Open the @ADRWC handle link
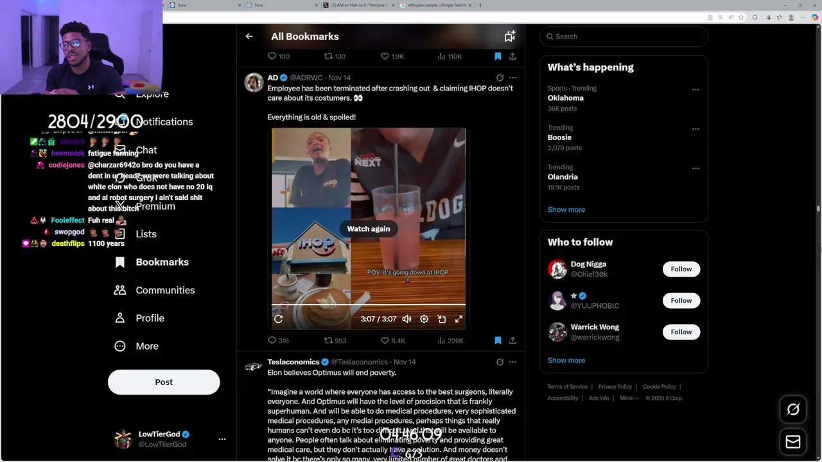The image size is (822, 462). [x=308, y=78]
